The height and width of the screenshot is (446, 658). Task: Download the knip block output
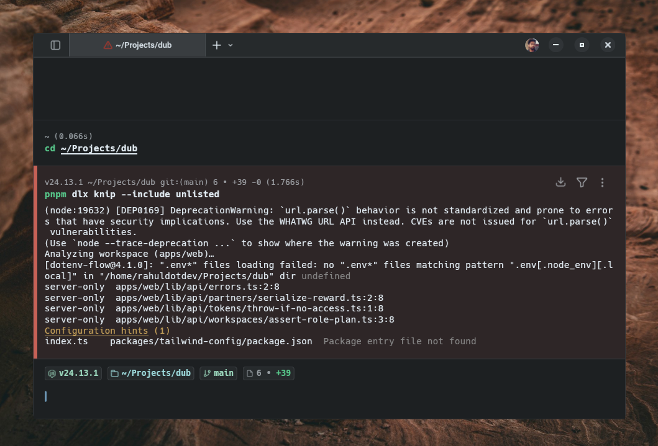pos(560,182)
